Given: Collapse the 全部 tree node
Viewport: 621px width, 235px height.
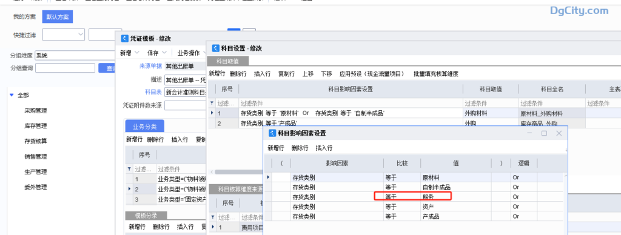Looking at the screenshot, I should pos(12,95).
